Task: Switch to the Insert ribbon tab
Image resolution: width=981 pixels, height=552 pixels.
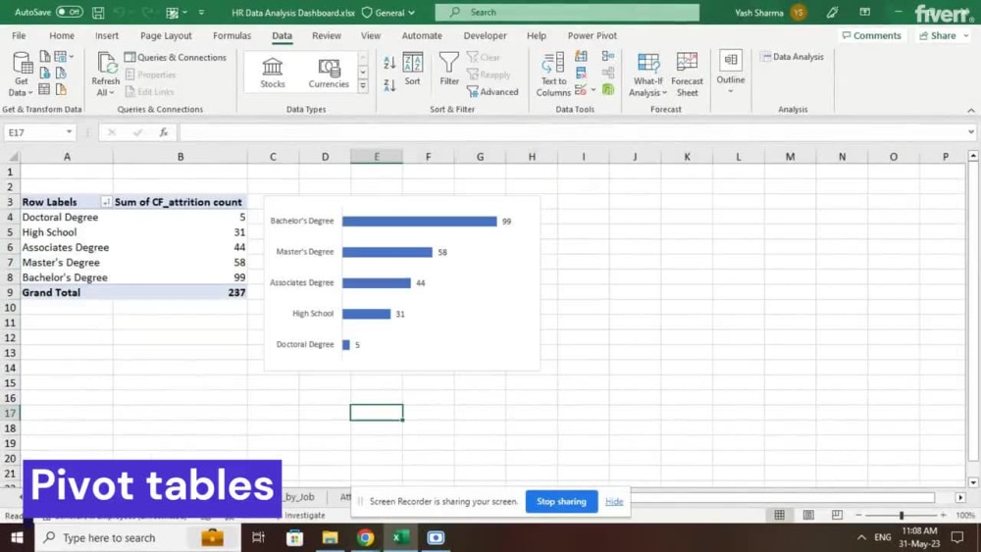Action: point(106,35)
